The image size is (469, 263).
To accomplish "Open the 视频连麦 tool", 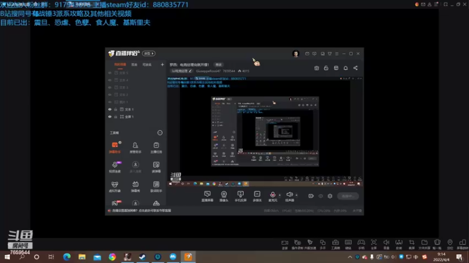I will 115,167.
